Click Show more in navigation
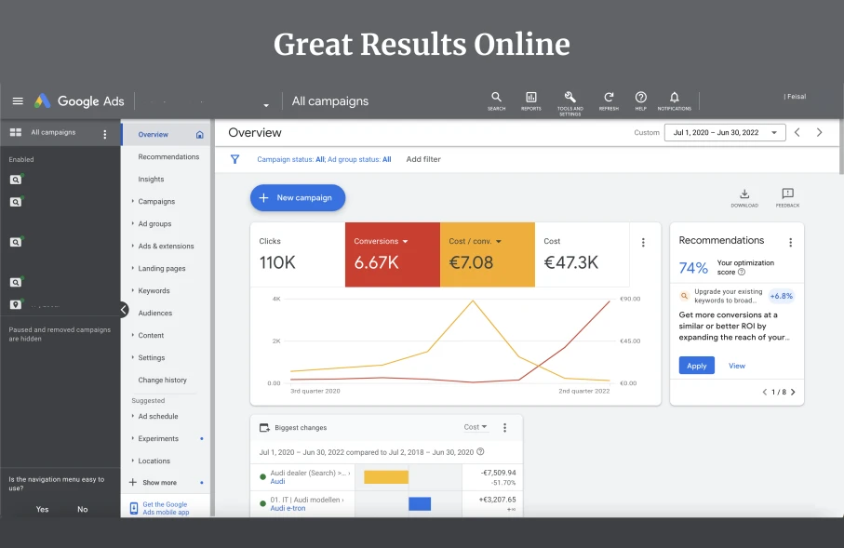Image resolution: width=844 pixels, height=548 pixels. 159,482
